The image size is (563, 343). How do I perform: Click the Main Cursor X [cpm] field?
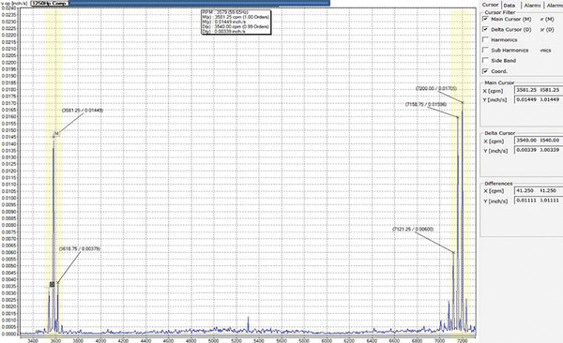[539, 90]
